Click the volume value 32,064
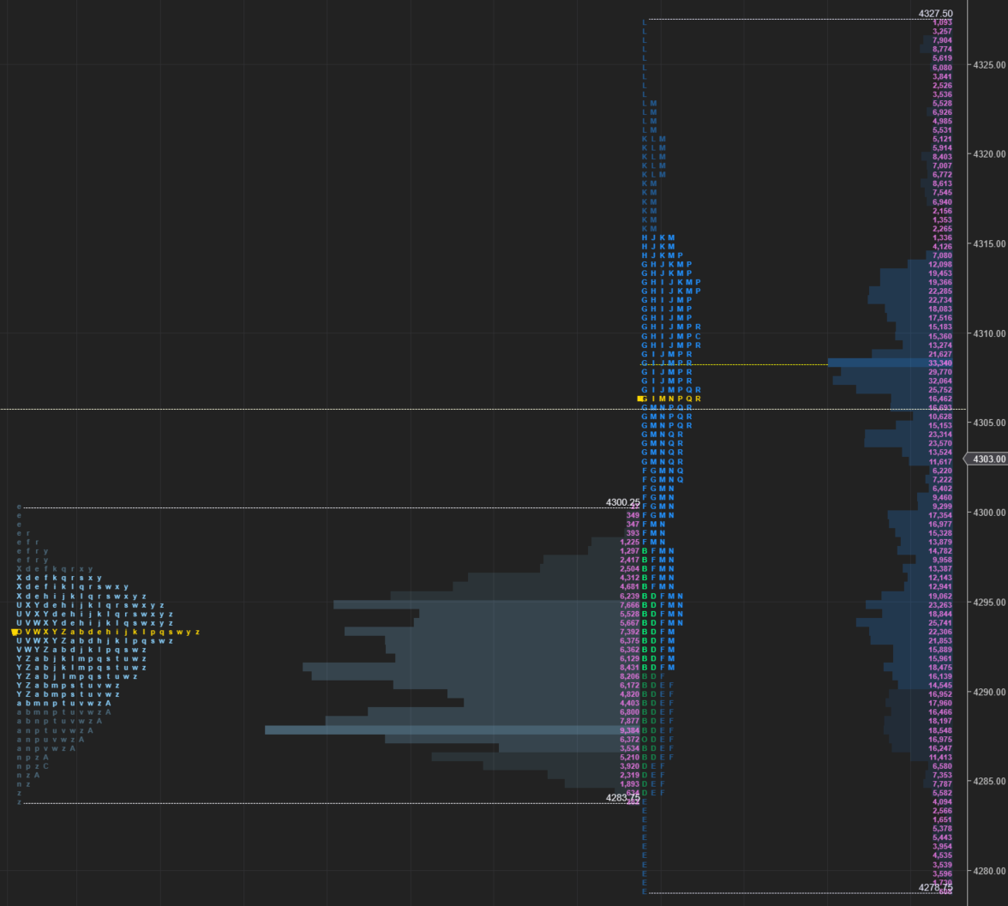 (940, 381)
